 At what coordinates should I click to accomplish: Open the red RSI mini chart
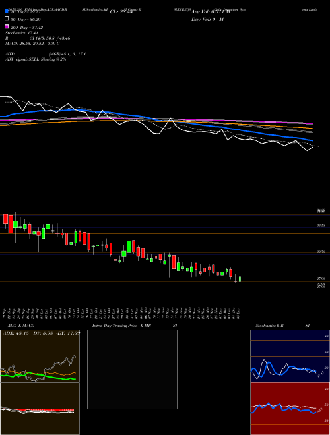point(290,409)
